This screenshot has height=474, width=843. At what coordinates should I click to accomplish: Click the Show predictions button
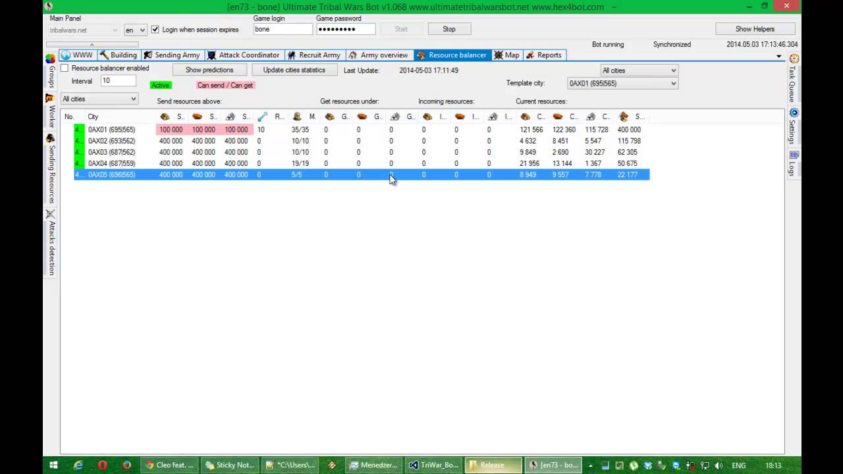point(209,70)
